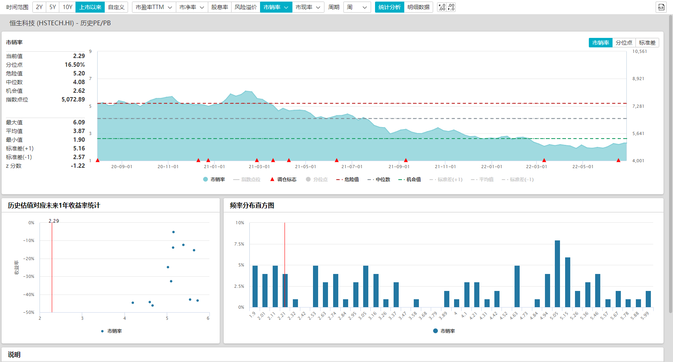
Task: Click 频率分布直方图 heading
Action: pyautogui.click(x=252, y=205)
